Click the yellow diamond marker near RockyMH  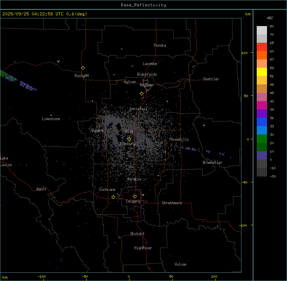point(83,68)
